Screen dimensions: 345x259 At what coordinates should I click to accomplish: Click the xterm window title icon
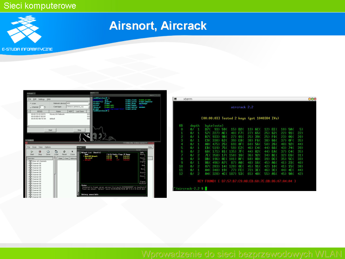coord(175,99)
